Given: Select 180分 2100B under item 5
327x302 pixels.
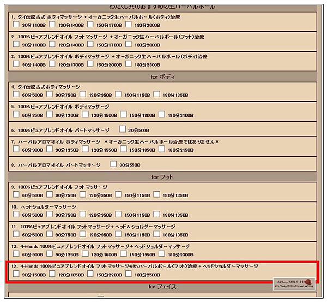Looking at the screenshot, I should (162, 114).
